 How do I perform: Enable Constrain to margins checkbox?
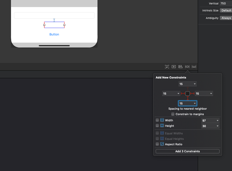click(173, 114)
